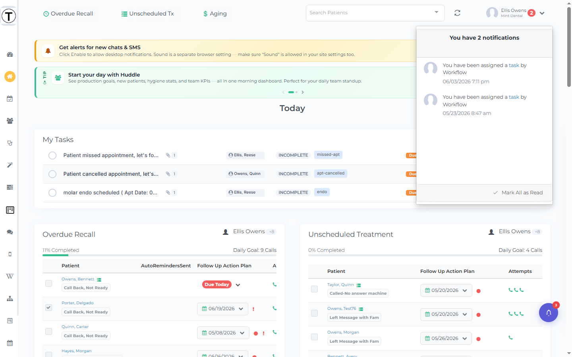Open the Aging tab
The width and height of the screenshot is (572, 357).
tap(215, 13)
